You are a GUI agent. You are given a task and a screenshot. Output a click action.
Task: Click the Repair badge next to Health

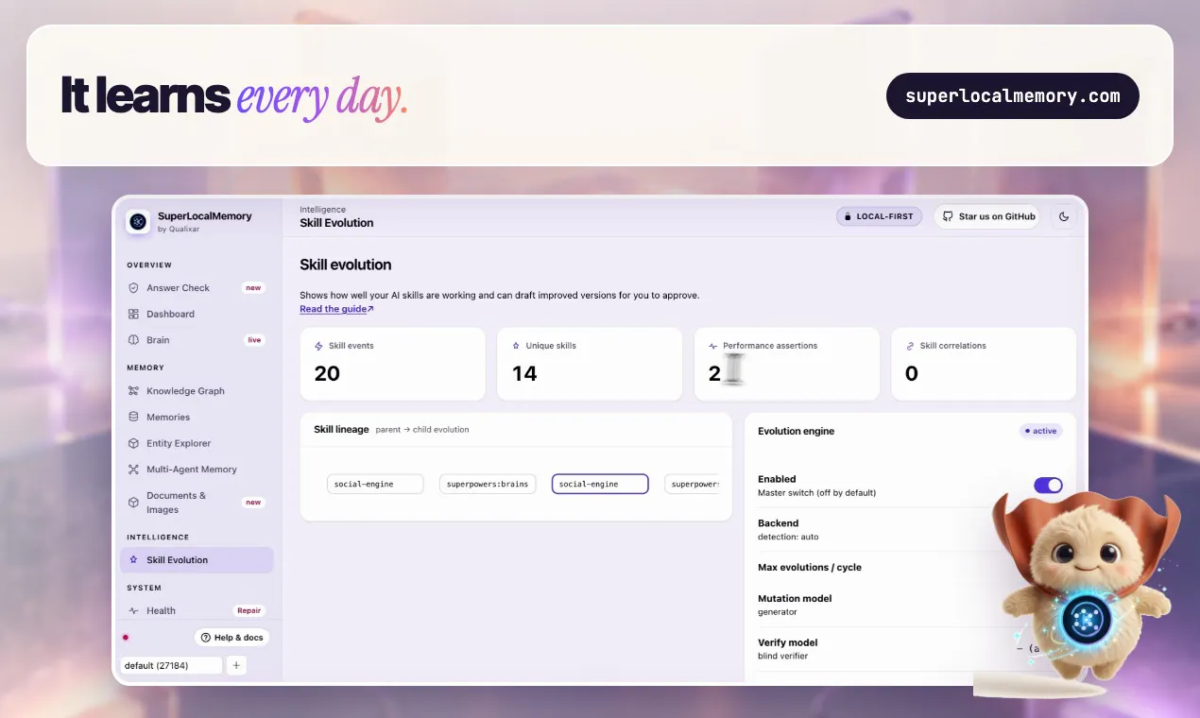(249, 611)
